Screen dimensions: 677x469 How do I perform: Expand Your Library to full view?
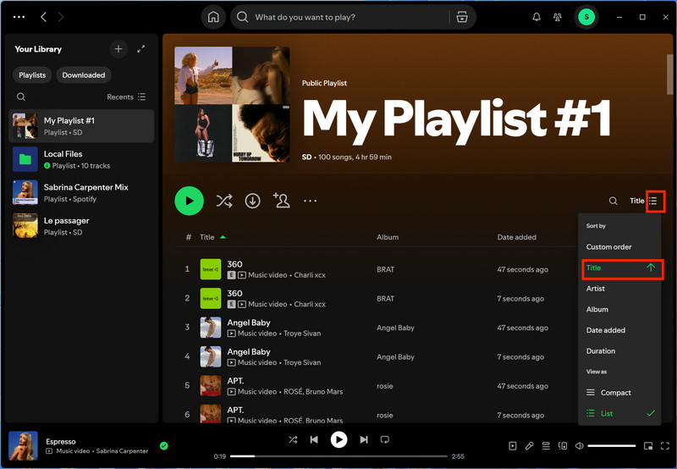tap(141, 49)
